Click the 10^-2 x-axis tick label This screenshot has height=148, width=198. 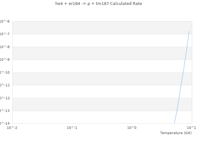tap(12, 128)
